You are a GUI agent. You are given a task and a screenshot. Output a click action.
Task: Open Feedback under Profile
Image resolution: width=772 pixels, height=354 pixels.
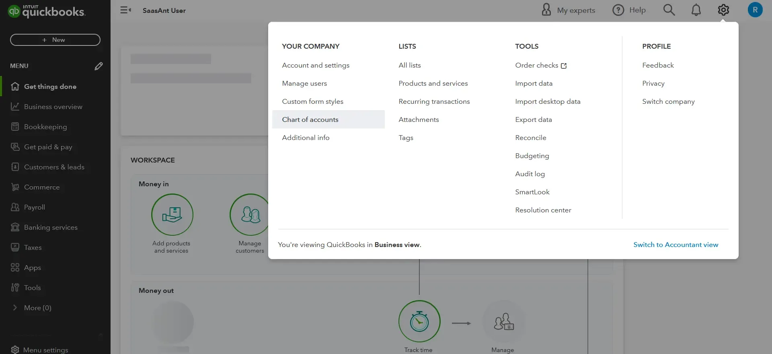coord(658,65)
